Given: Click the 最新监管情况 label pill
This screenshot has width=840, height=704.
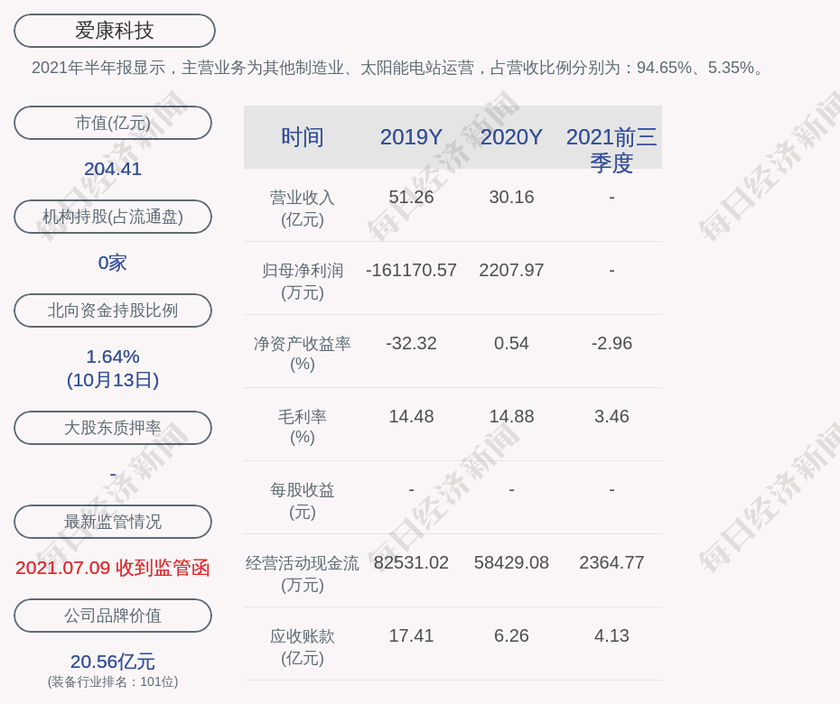Looking at the screenshot, I should pos(113,521).
